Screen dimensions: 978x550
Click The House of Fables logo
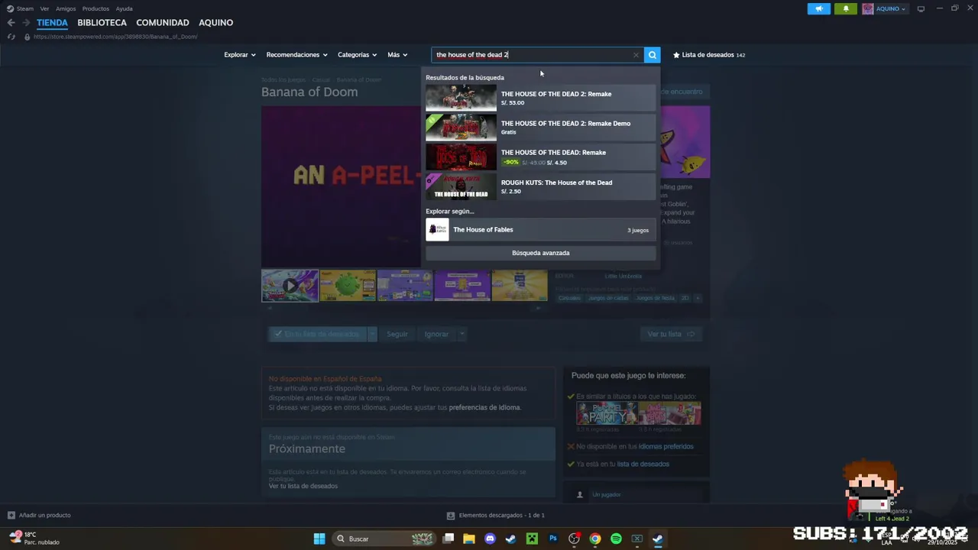pos(438,230)
